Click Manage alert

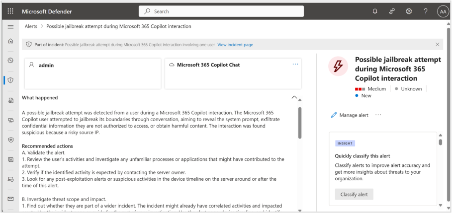tap(350, 115)
